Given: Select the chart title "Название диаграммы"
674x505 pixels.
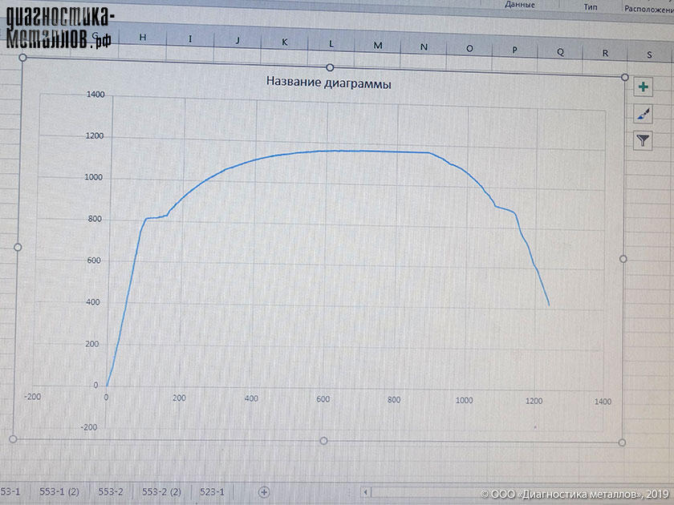Looking at the screenshot, I should point(329,82).
